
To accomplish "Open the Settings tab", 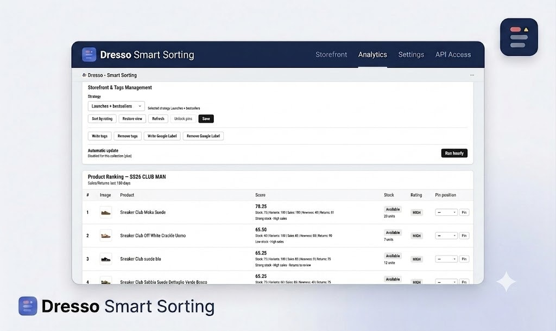I will (x=411, y=55).
